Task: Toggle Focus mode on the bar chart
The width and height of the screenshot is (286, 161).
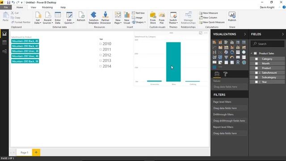Action: (x=201, y=33)
